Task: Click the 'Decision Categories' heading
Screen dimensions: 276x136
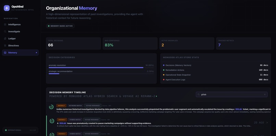Action: [62, 58]
